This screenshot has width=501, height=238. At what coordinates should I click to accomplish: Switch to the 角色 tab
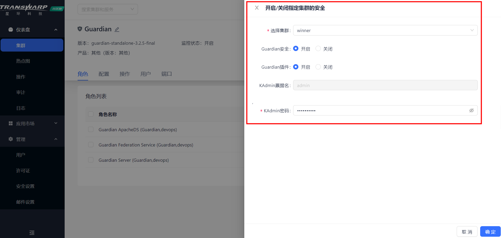point(83,74)
